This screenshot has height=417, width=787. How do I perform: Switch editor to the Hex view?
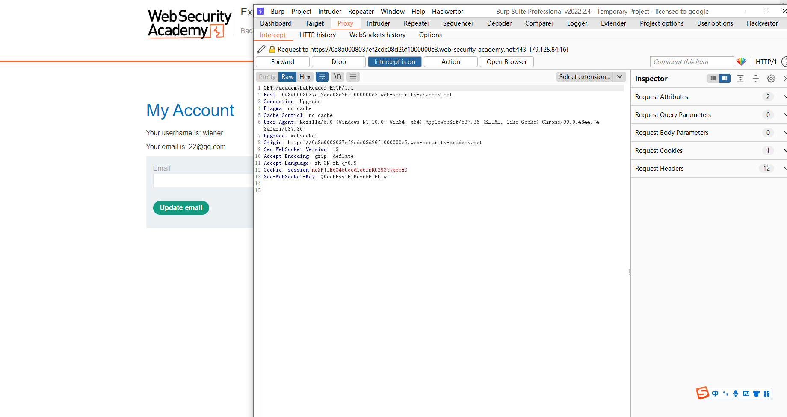(x=305, y=77)
